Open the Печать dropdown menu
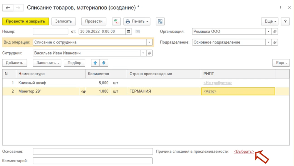Image resolution: width=294 pixels, height=166 pixels. 137,21
